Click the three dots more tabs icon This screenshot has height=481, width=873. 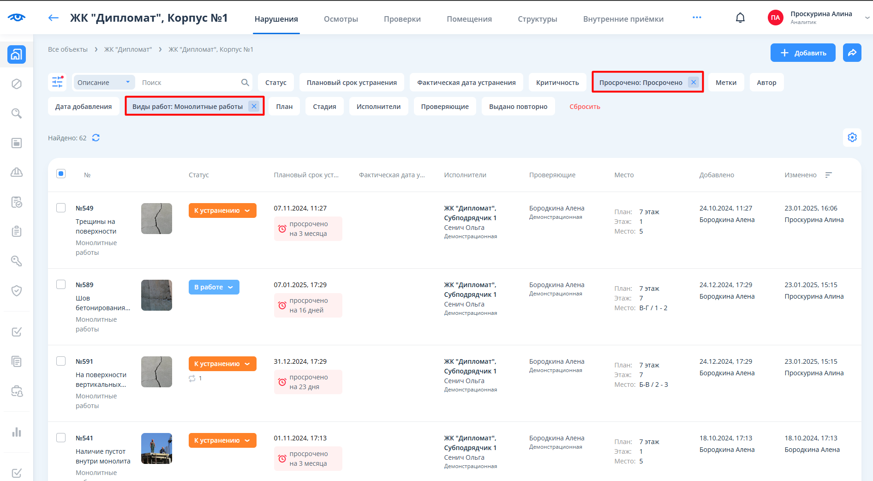click(x=697, y=18)
